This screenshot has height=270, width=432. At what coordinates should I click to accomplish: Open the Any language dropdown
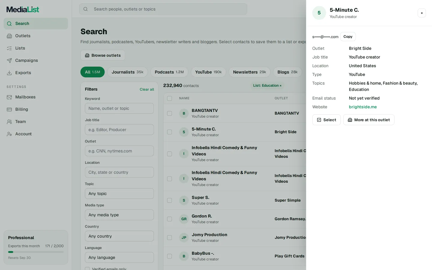point(119,257)
